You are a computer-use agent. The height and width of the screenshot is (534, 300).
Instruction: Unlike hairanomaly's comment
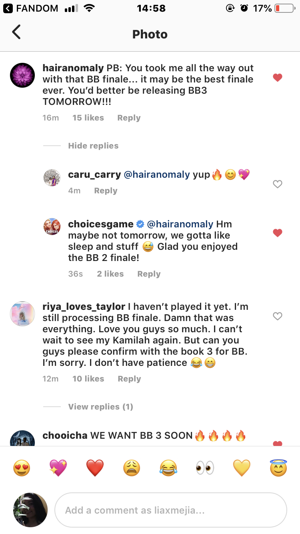(278, 78)
